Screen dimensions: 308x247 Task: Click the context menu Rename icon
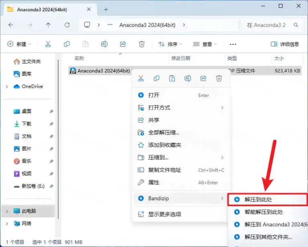[188, 78]
